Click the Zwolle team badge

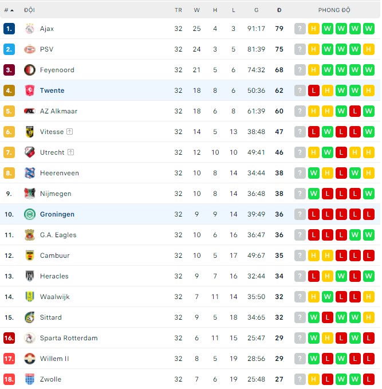tap(30, 379)
